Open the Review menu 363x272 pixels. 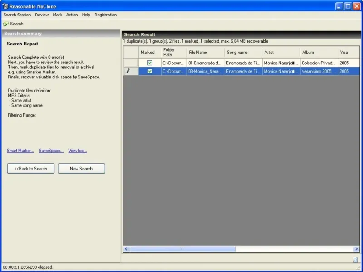click(x=42, y=15)
